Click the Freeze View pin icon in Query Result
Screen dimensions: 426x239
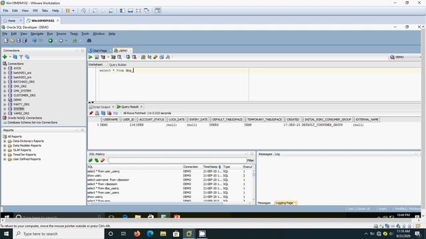pos(91,113)
